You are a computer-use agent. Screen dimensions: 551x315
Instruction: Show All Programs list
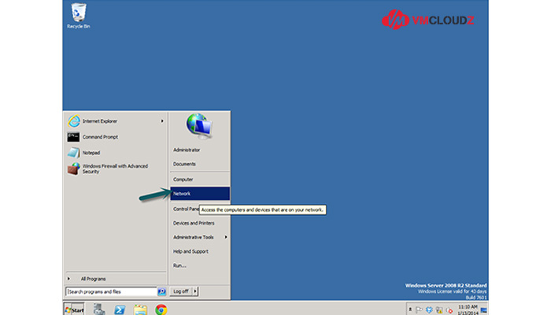pos(93,279)
